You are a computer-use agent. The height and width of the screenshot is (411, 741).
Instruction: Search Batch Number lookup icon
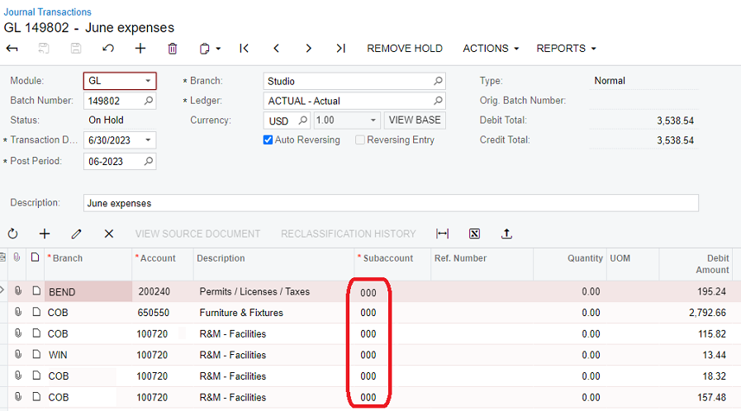pyautogui.click(x=149, y=101)
